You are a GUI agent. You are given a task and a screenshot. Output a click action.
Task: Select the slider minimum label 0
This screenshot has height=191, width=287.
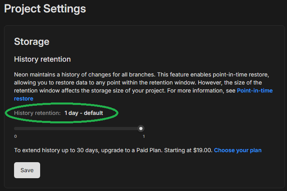point(16,137)
